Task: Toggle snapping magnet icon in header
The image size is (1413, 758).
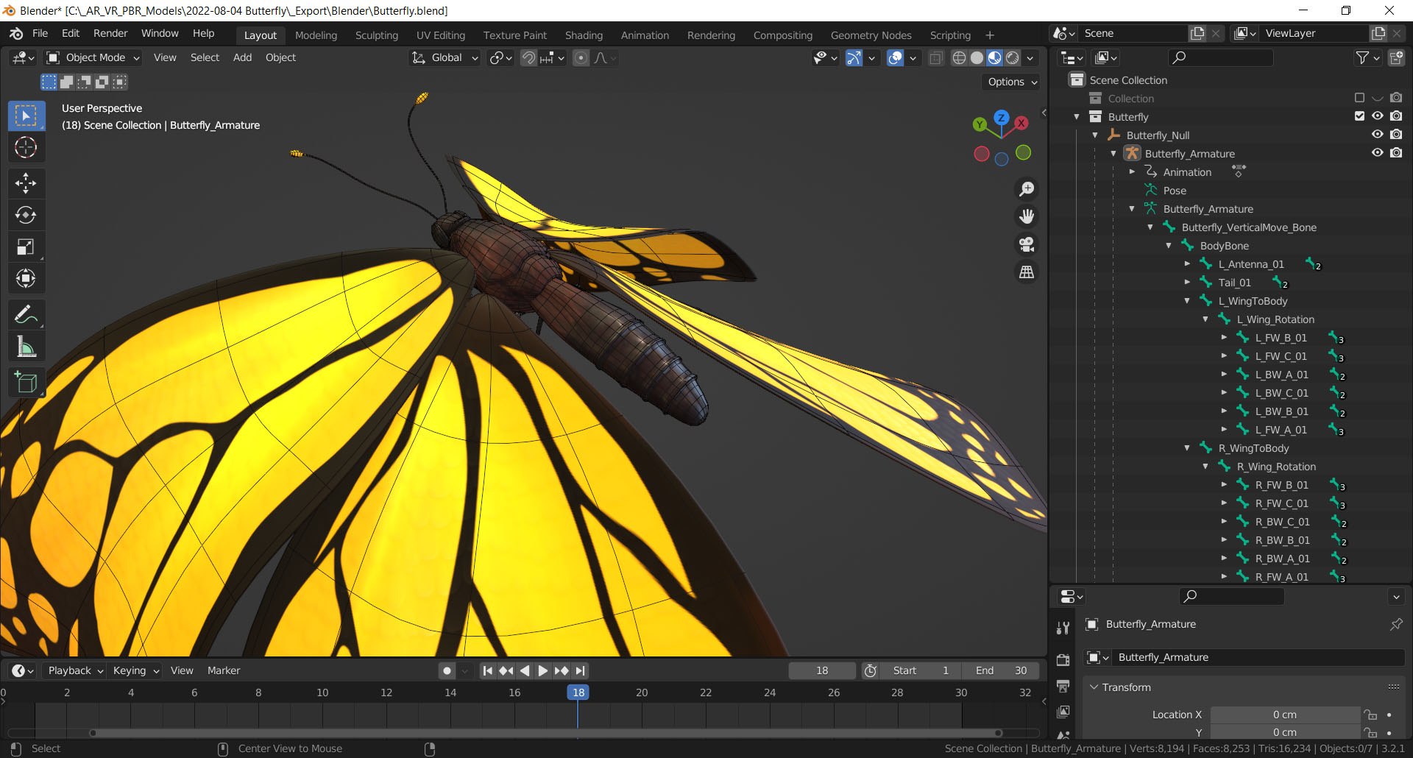Action: [x=528, y=57]
